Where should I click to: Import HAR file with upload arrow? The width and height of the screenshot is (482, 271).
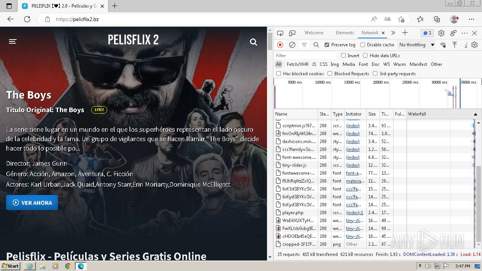[x=455, y=45]
